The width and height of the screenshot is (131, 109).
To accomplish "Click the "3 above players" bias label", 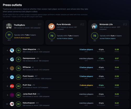I will click(86, 85).
